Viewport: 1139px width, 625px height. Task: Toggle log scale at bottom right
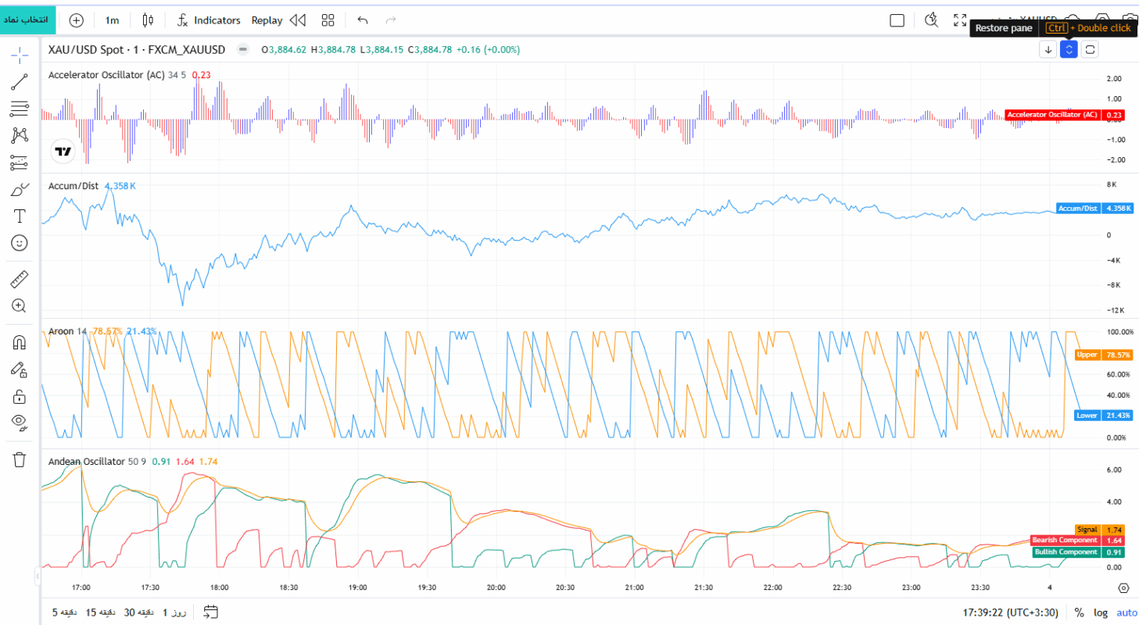(1101, 612)
